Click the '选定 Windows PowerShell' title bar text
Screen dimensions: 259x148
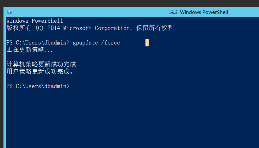click(198, 12)
